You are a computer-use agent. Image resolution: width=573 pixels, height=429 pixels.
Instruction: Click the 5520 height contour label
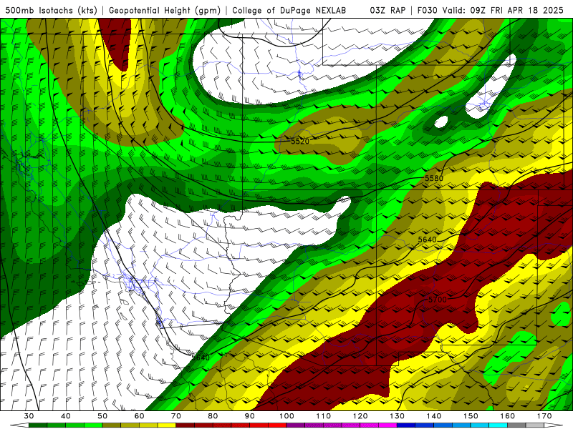[x=300, y=141]
